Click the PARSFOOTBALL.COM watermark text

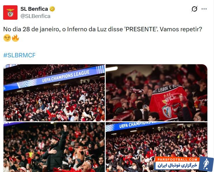coord(177,160)
